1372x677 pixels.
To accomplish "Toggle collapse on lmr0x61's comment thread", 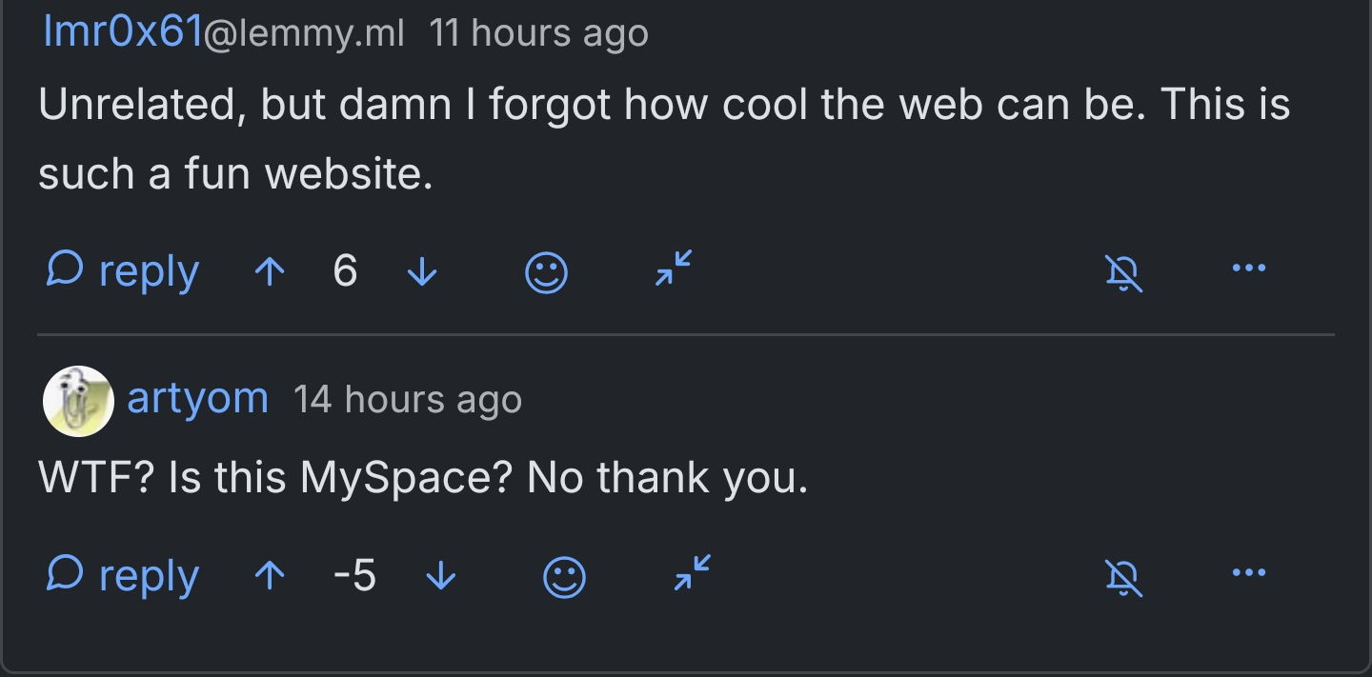I will point(671,270).
